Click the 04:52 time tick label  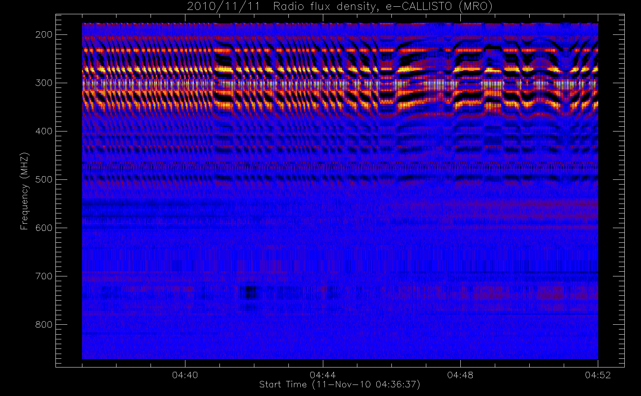point(598,375)
